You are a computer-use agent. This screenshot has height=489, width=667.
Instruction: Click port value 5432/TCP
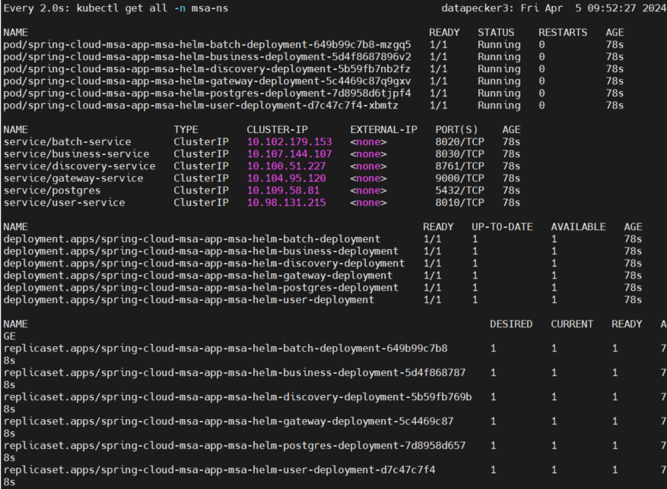[459, 191]
